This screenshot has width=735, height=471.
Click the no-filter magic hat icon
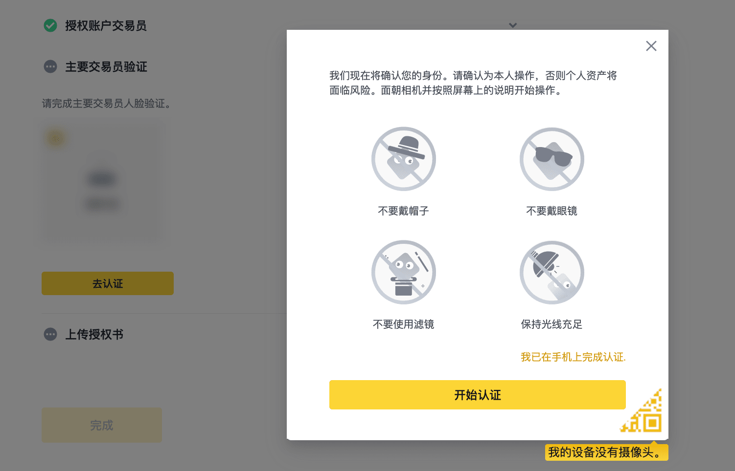(x=404, y=272)
